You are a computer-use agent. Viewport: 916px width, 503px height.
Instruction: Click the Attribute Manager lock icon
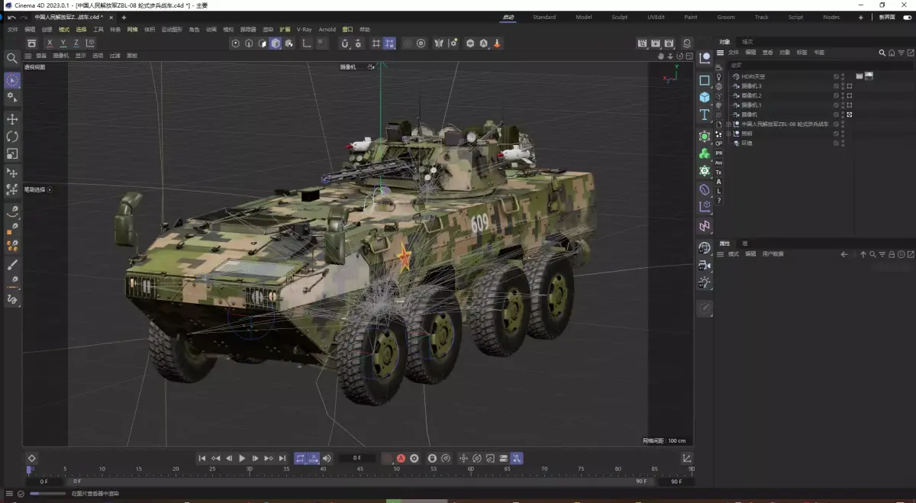892,254
